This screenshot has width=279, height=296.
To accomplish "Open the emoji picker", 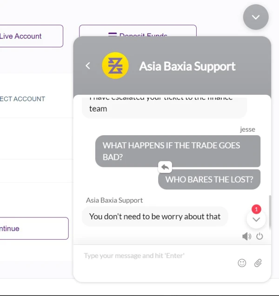I will [x=242, y=263].
